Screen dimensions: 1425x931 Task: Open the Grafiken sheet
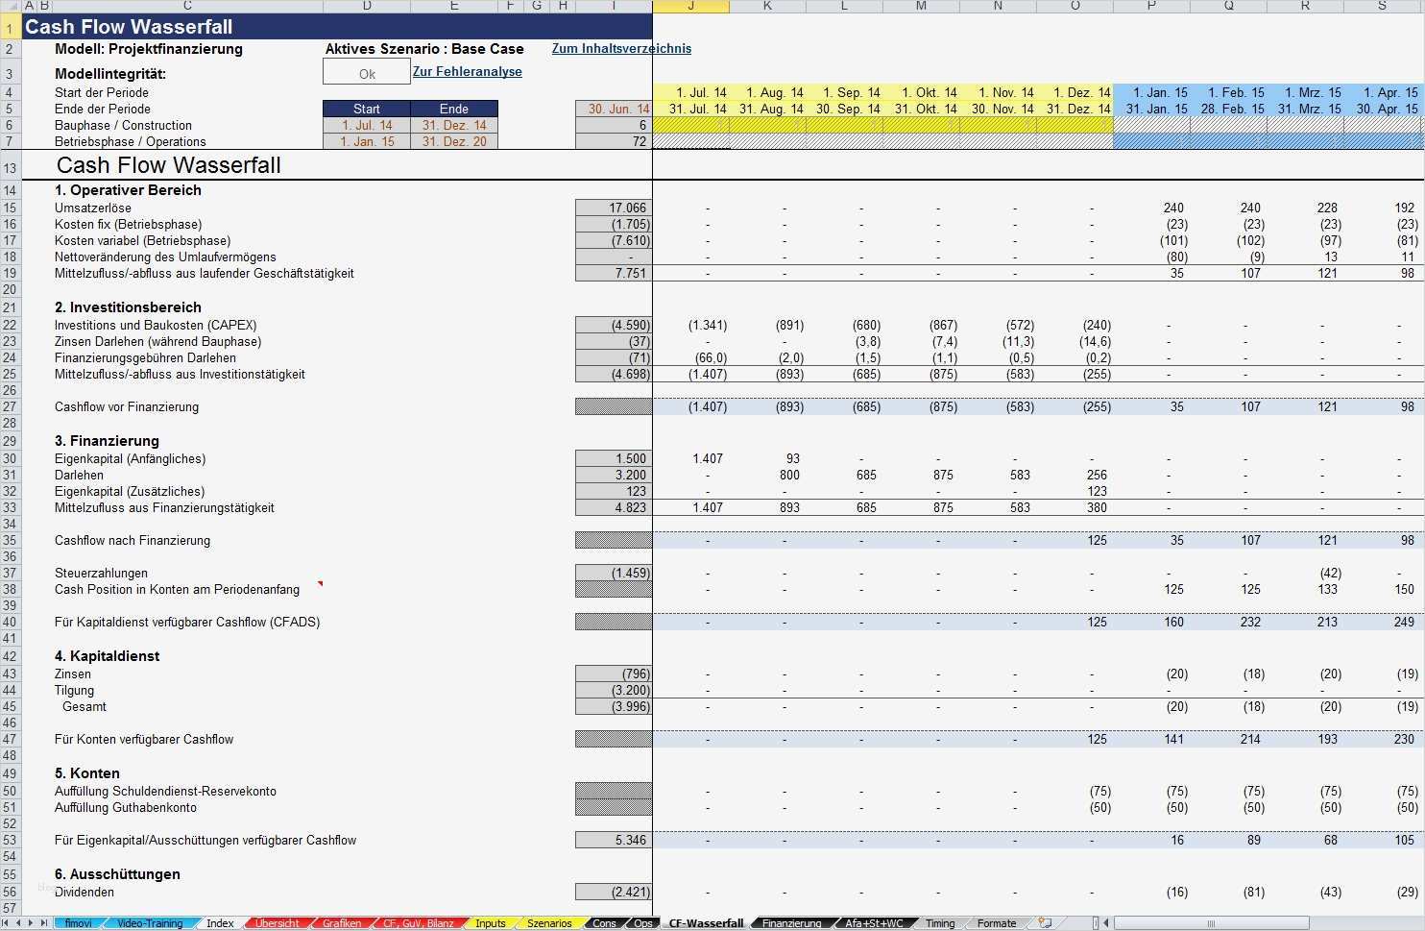341,922
